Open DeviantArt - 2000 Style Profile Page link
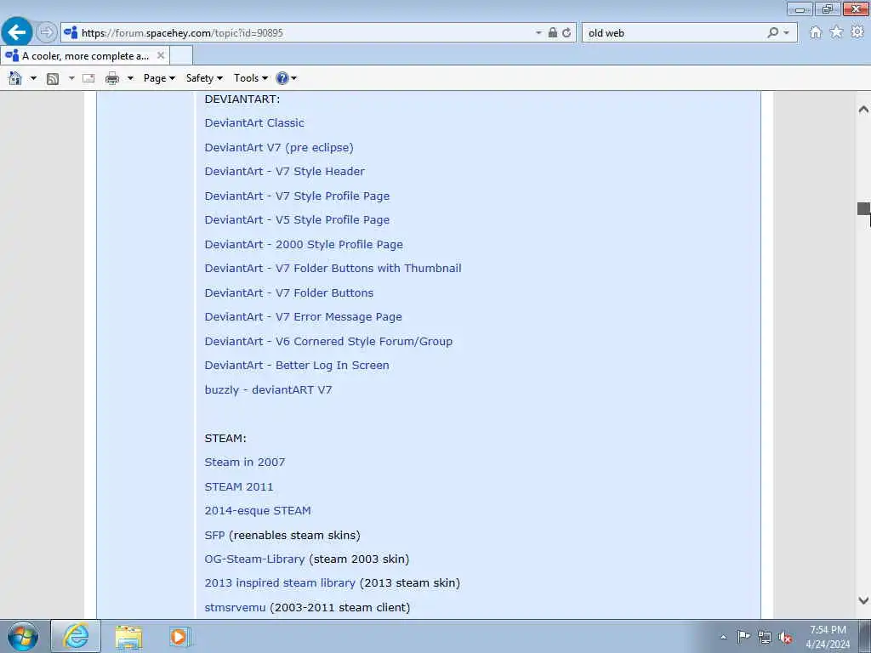This screenshot has width=871, height=653. pyautogui.click(x=304, y=244)
